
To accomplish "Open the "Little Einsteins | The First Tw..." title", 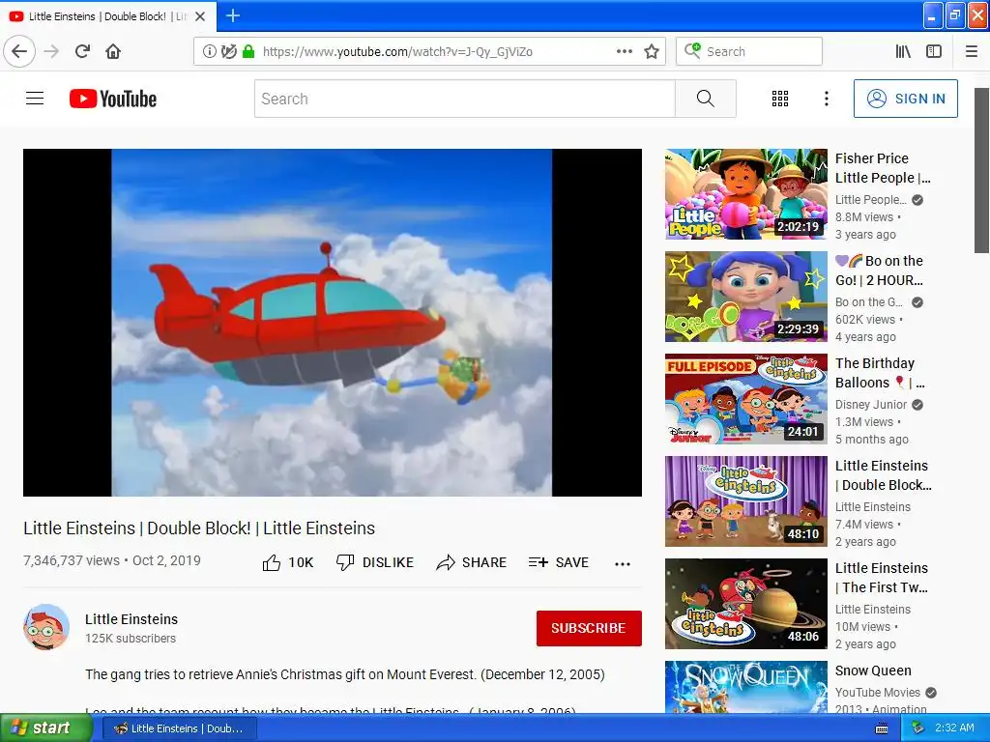I will click(x=882, y=578).
